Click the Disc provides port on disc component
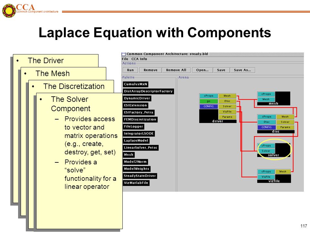This screenshot has height=232, width=310. pyautogui.click(x=266, y=122)
